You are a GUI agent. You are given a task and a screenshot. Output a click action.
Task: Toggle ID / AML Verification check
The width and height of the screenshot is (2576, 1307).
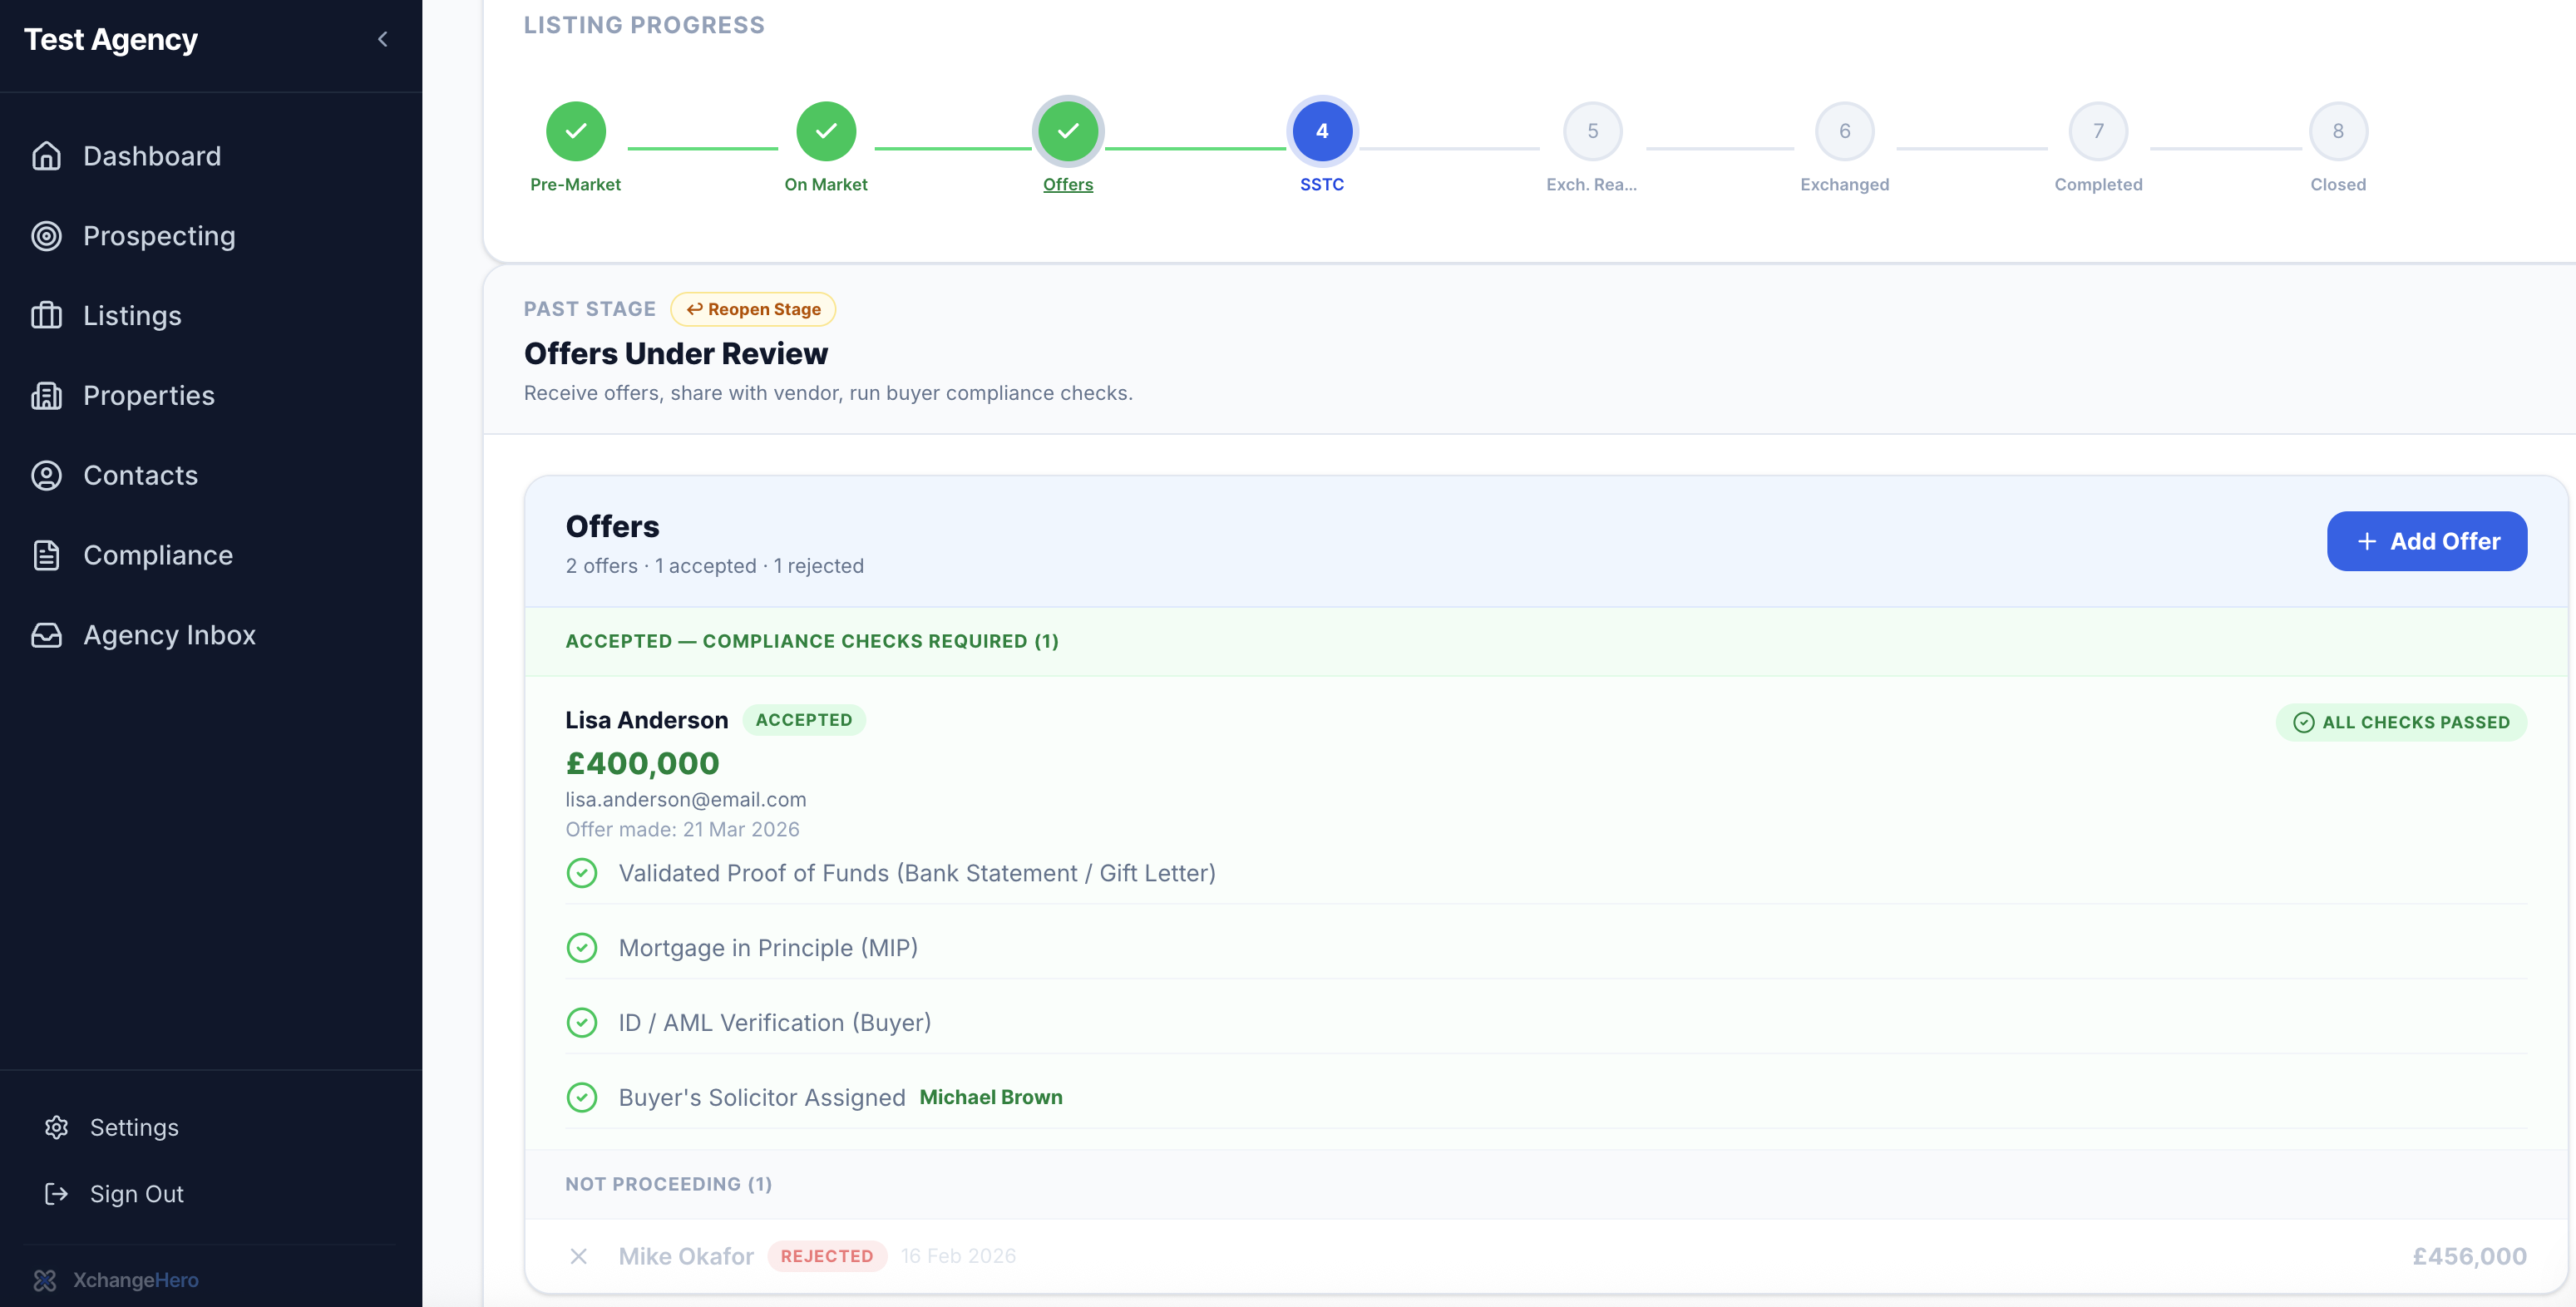[581, 1023]
